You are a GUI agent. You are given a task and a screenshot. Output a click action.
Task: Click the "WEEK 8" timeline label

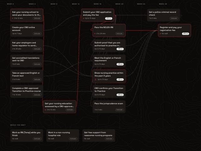(x=54, y=4)
